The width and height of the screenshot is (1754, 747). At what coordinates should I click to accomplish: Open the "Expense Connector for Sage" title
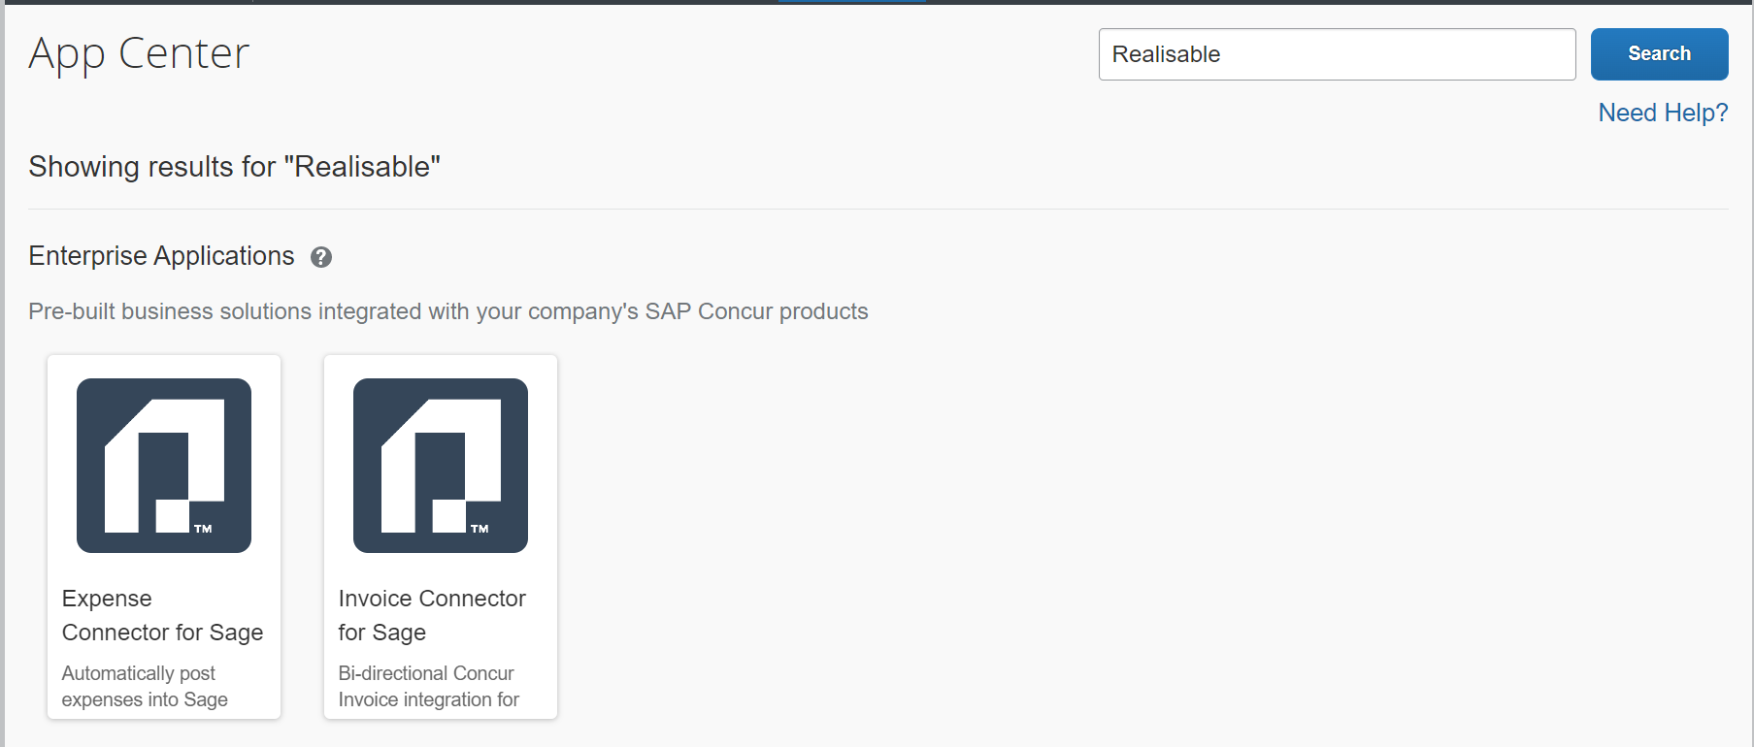coord(162,615)
